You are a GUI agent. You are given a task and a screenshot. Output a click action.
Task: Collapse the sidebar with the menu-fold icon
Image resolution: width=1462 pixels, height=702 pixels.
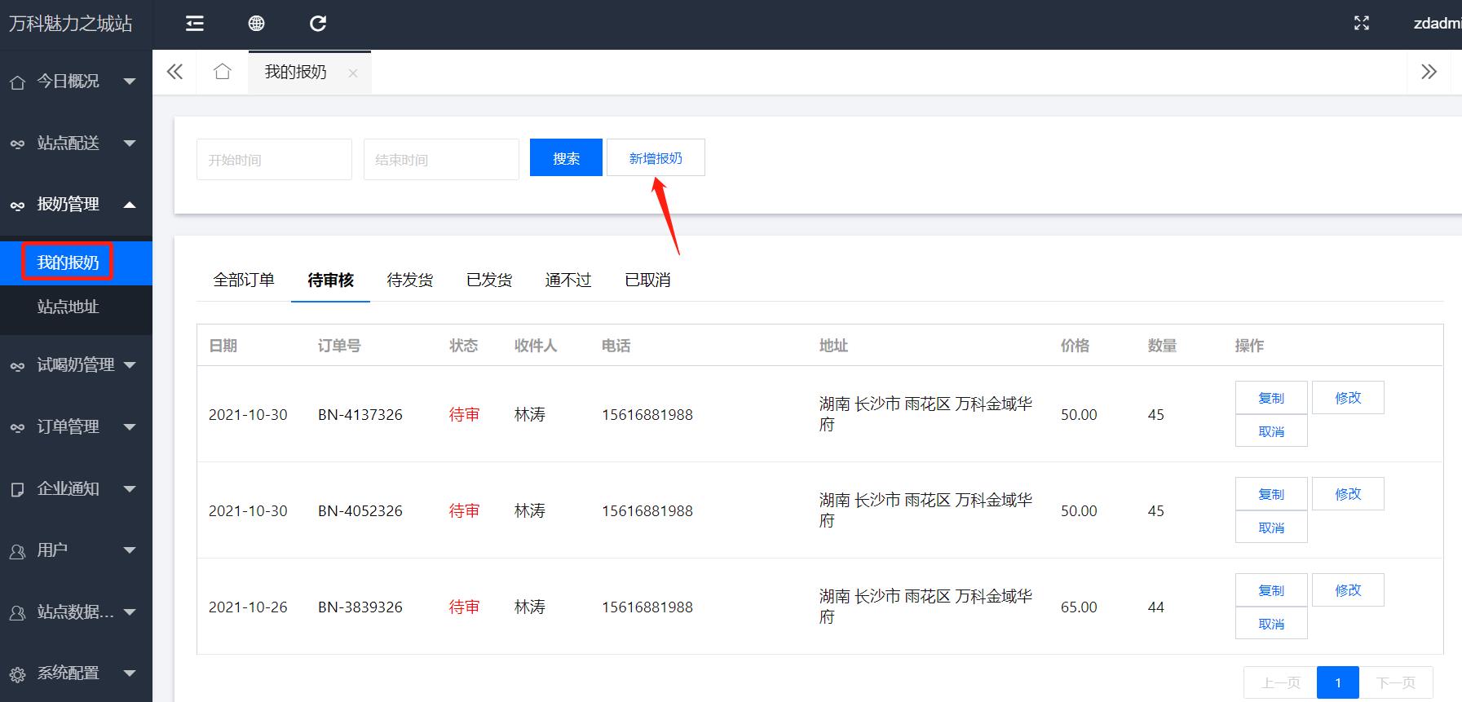pyautogui.click(x=194, y=24)
